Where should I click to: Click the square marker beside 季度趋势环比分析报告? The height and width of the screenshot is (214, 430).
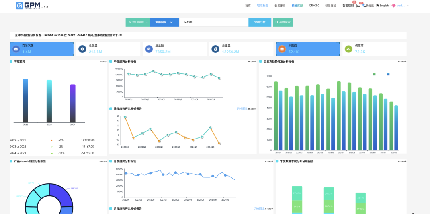(111, 108)
